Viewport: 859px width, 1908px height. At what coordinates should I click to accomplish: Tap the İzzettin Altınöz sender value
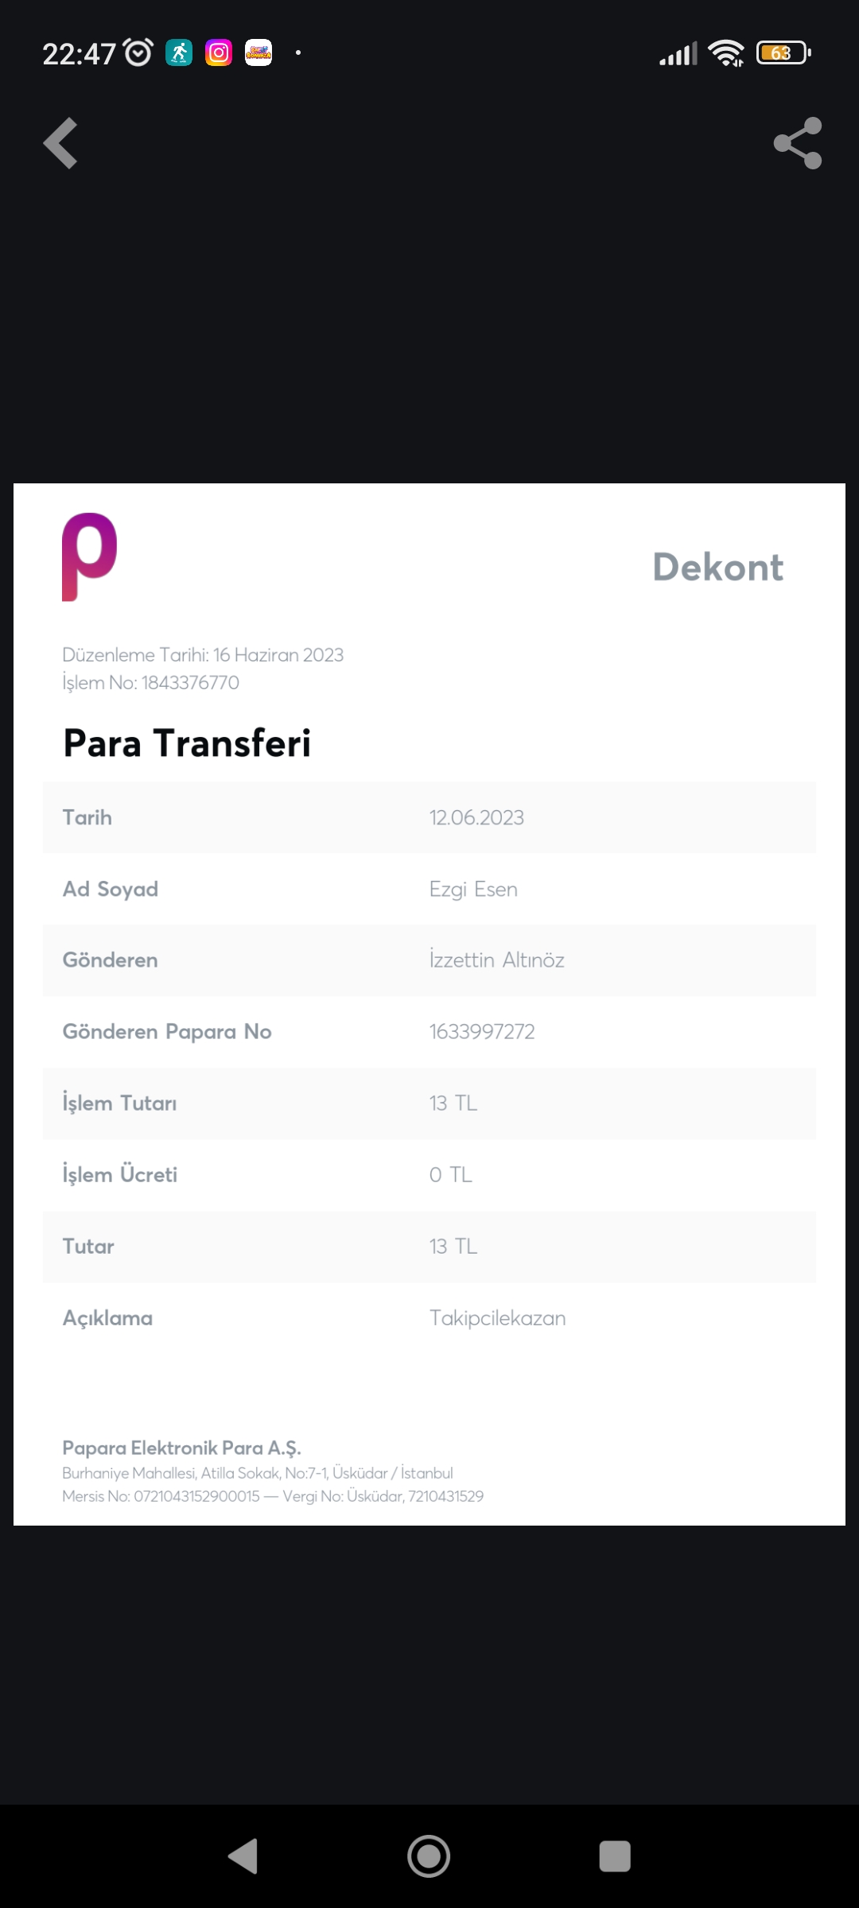tap(497, 960)
